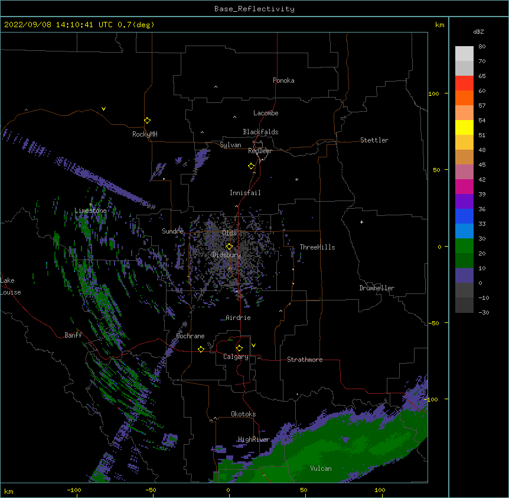Screen dimensions: 509x498
Task: Click the Vulcan town label
Action: [321, 468]
